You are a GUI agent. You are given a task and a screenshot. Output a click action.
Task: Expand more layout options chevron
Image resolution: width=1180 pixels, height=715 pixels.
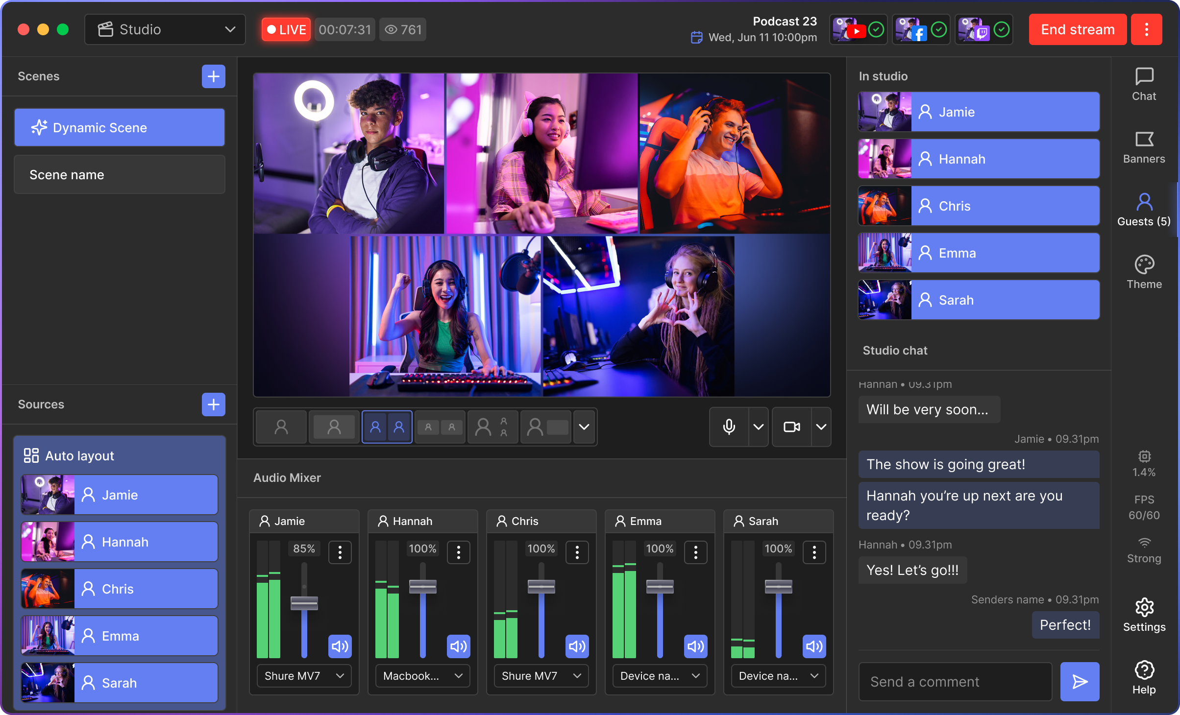[x=584, y=427]
